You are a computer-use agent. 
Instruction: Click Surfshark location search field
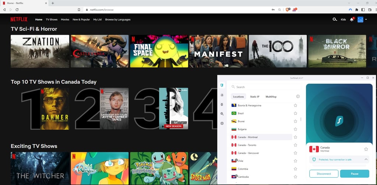(x=265, y=87)
